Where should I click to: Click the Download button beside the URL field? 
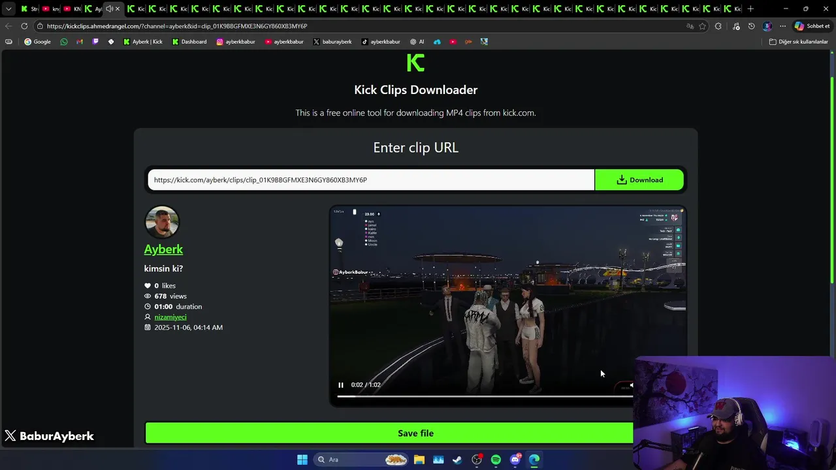[x=639, y=180]
